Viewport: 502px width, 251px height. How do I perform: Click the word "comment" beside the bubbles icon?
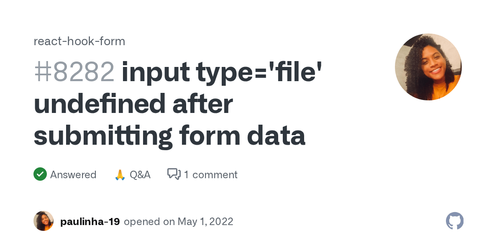215,174
